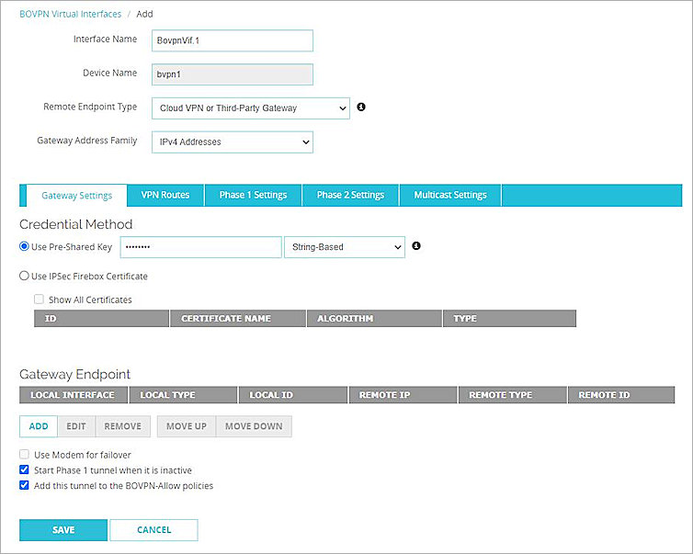693x554 pixels.
Task: Click info icon next to Remote Endpoint Type
Action: 361,107
